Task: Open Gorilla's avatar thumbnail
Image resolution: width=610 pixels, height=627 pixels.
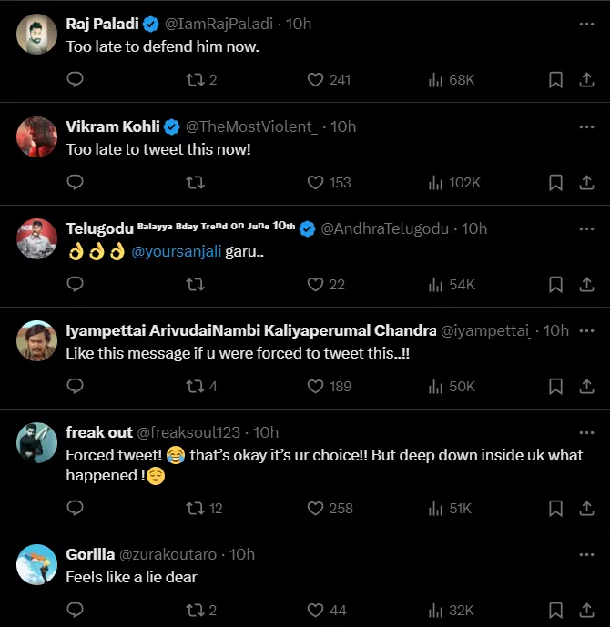Action: point(37,565)
